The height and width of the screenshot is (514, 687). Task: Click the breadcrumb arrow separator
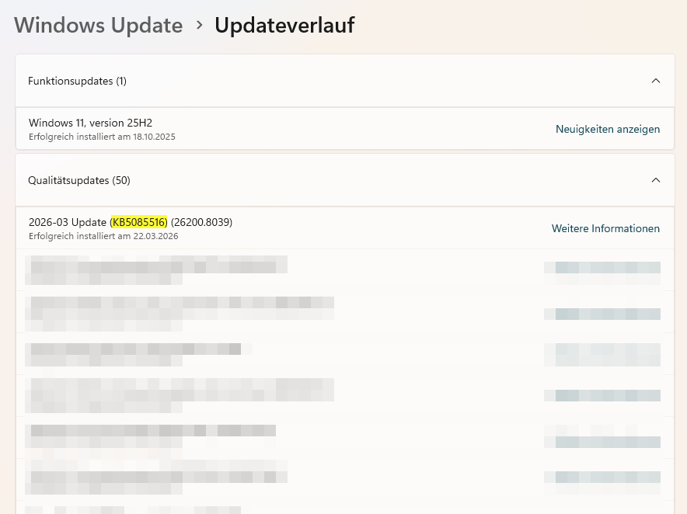coord(199,25)
